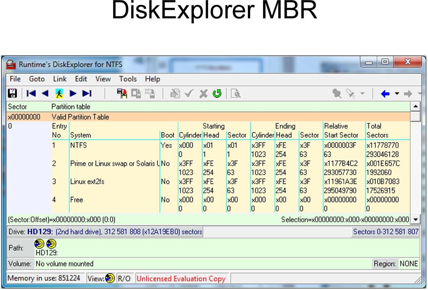This screenshot has width=428, height=290.
Task: Open the Tools menu
Action: (x=128, y=79)
